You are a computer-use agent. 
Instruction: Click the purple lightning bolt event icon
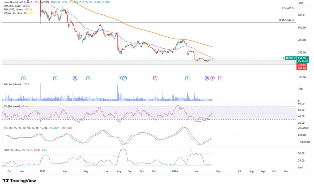click(x=212, y=78)
